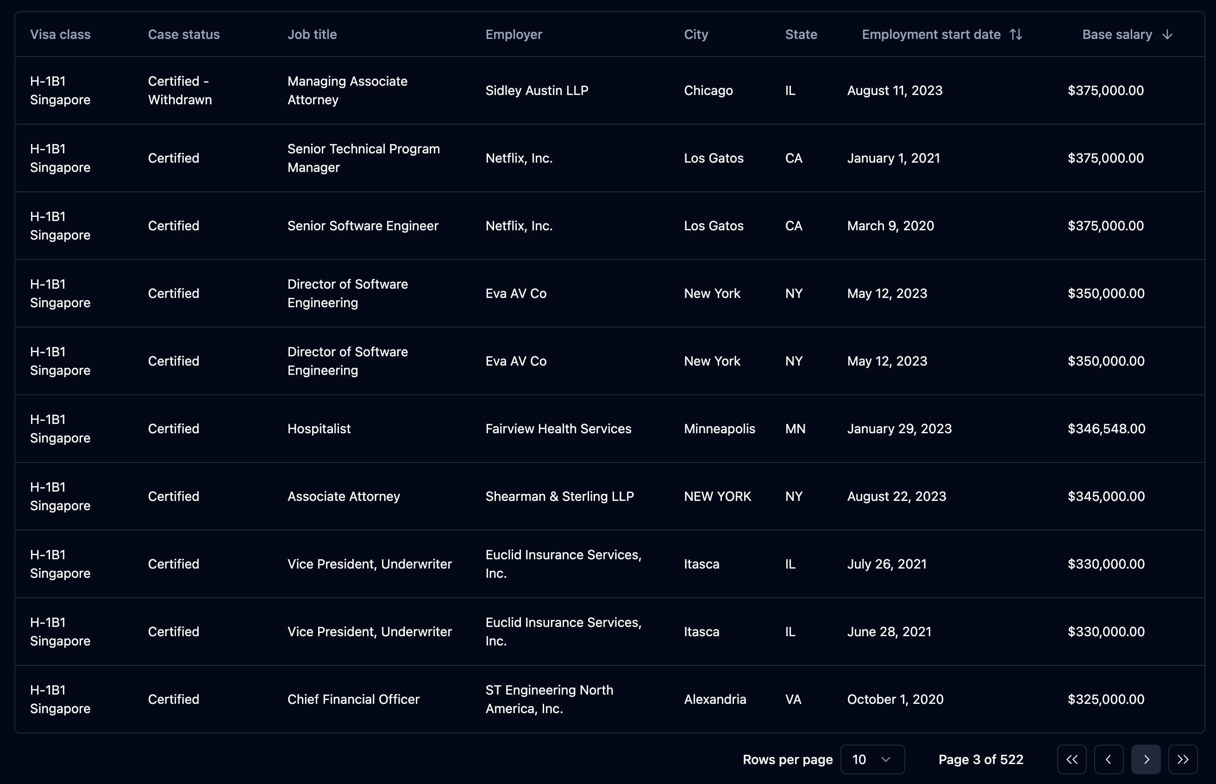
Task: Sort by Base salary header
Action: point(1128,34)
